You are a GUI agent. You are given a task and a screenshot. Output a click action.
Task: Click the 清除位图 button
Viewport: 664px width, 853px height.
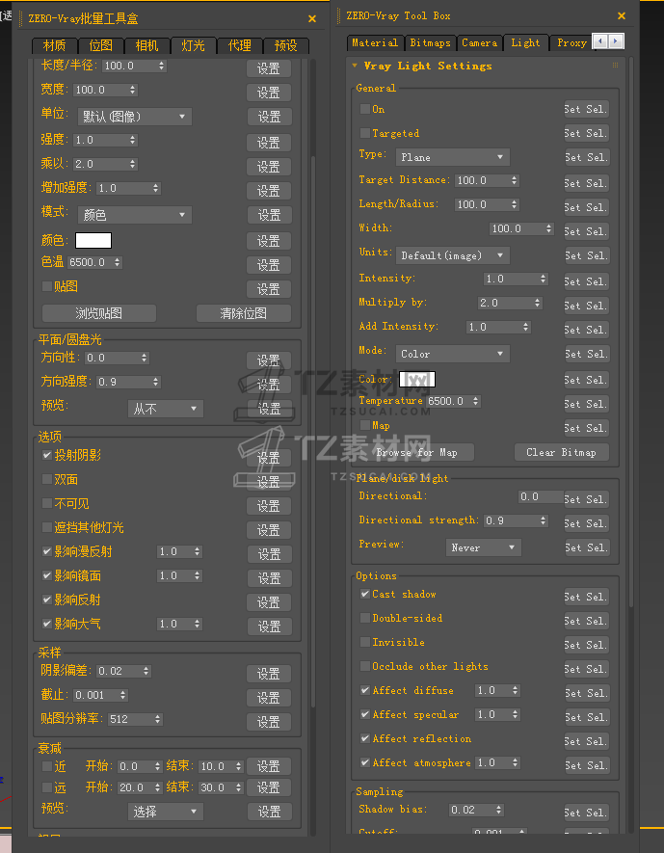(x=243, y=313)
